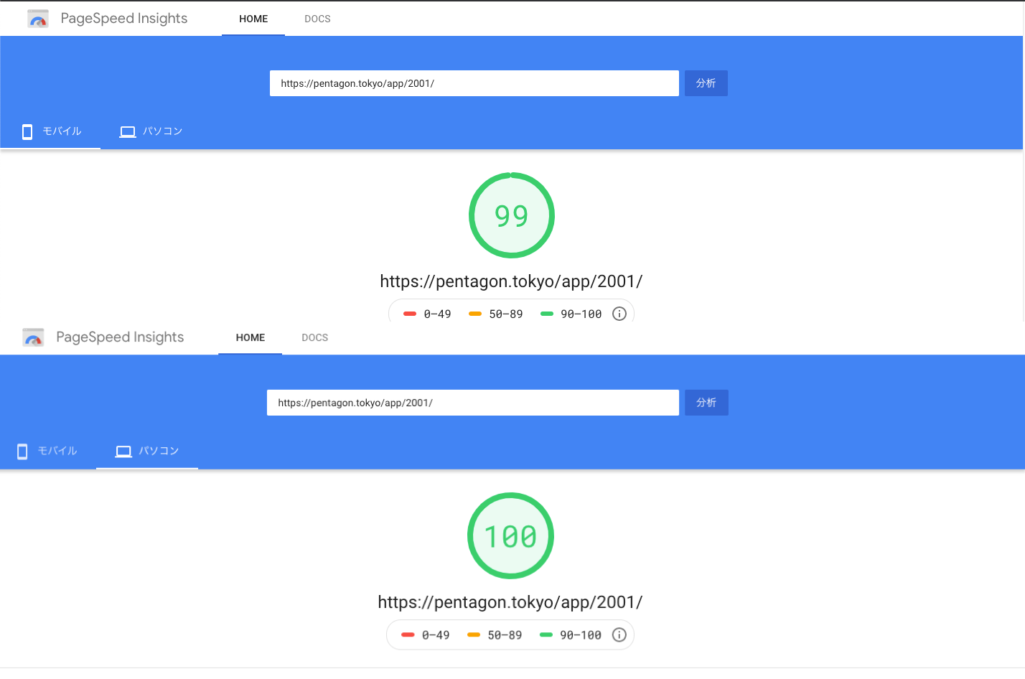Viewport: 1025px width, 679px height.
Task: Select the モバイル tab in upper panel
Action: (x=51, y=131)
